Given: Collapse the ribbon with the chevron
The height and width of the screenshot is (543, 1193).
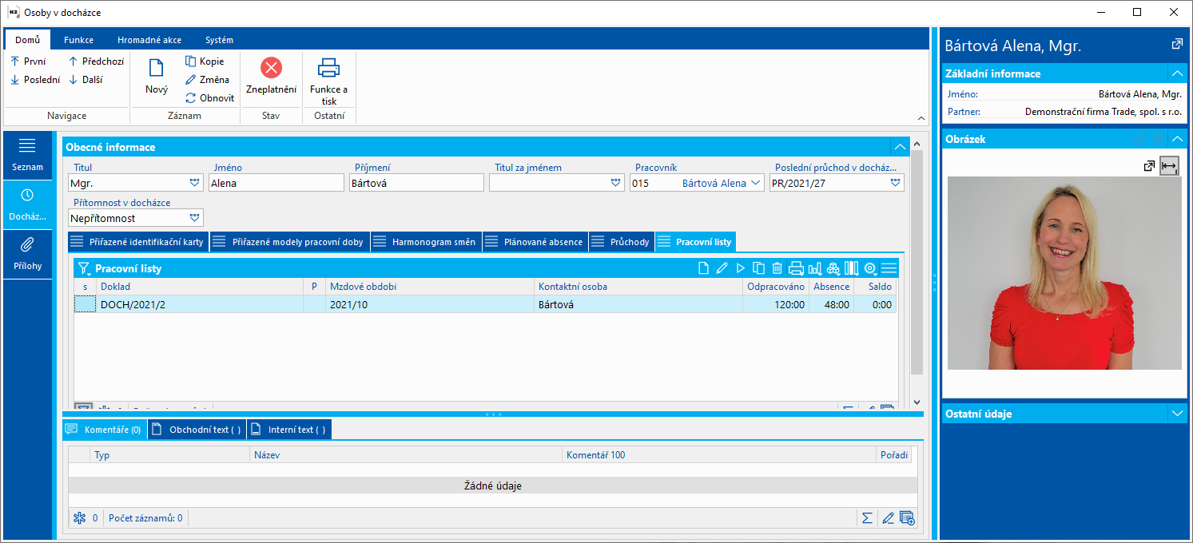Looking at the screenshot, I should [921, 118].
